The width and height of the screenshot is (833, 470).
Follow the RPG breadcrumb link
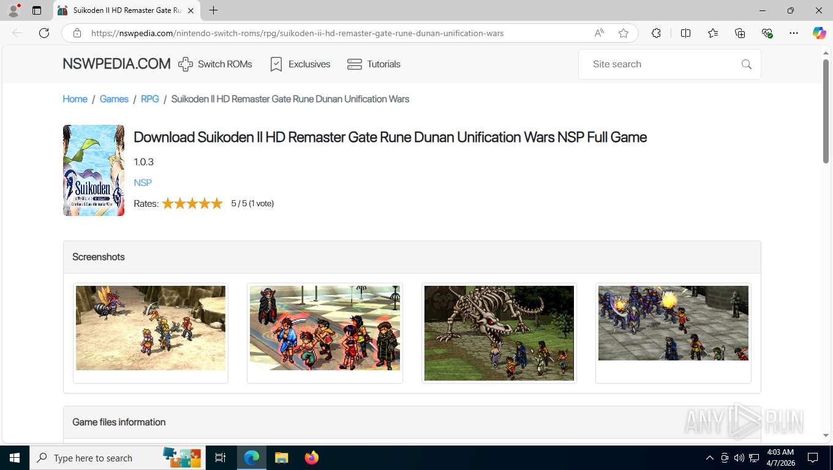(150, 99)
